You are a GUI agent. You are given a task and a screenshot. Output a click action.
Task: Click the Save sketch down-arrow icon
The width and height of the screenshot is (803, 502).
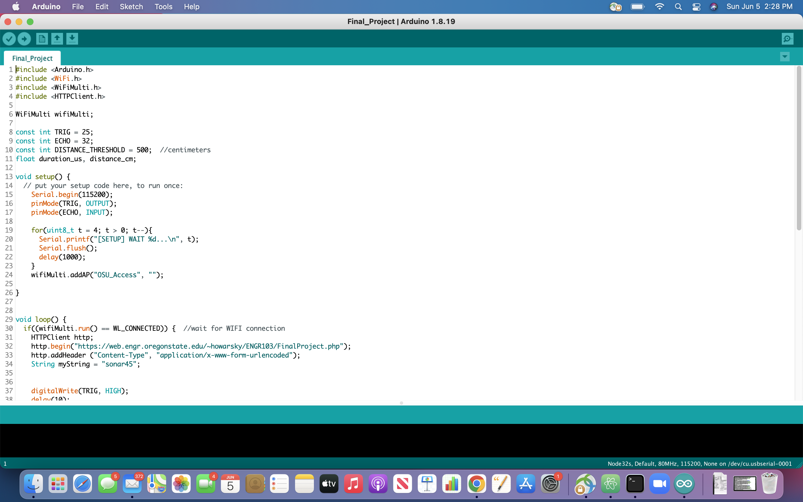(72, 39)
